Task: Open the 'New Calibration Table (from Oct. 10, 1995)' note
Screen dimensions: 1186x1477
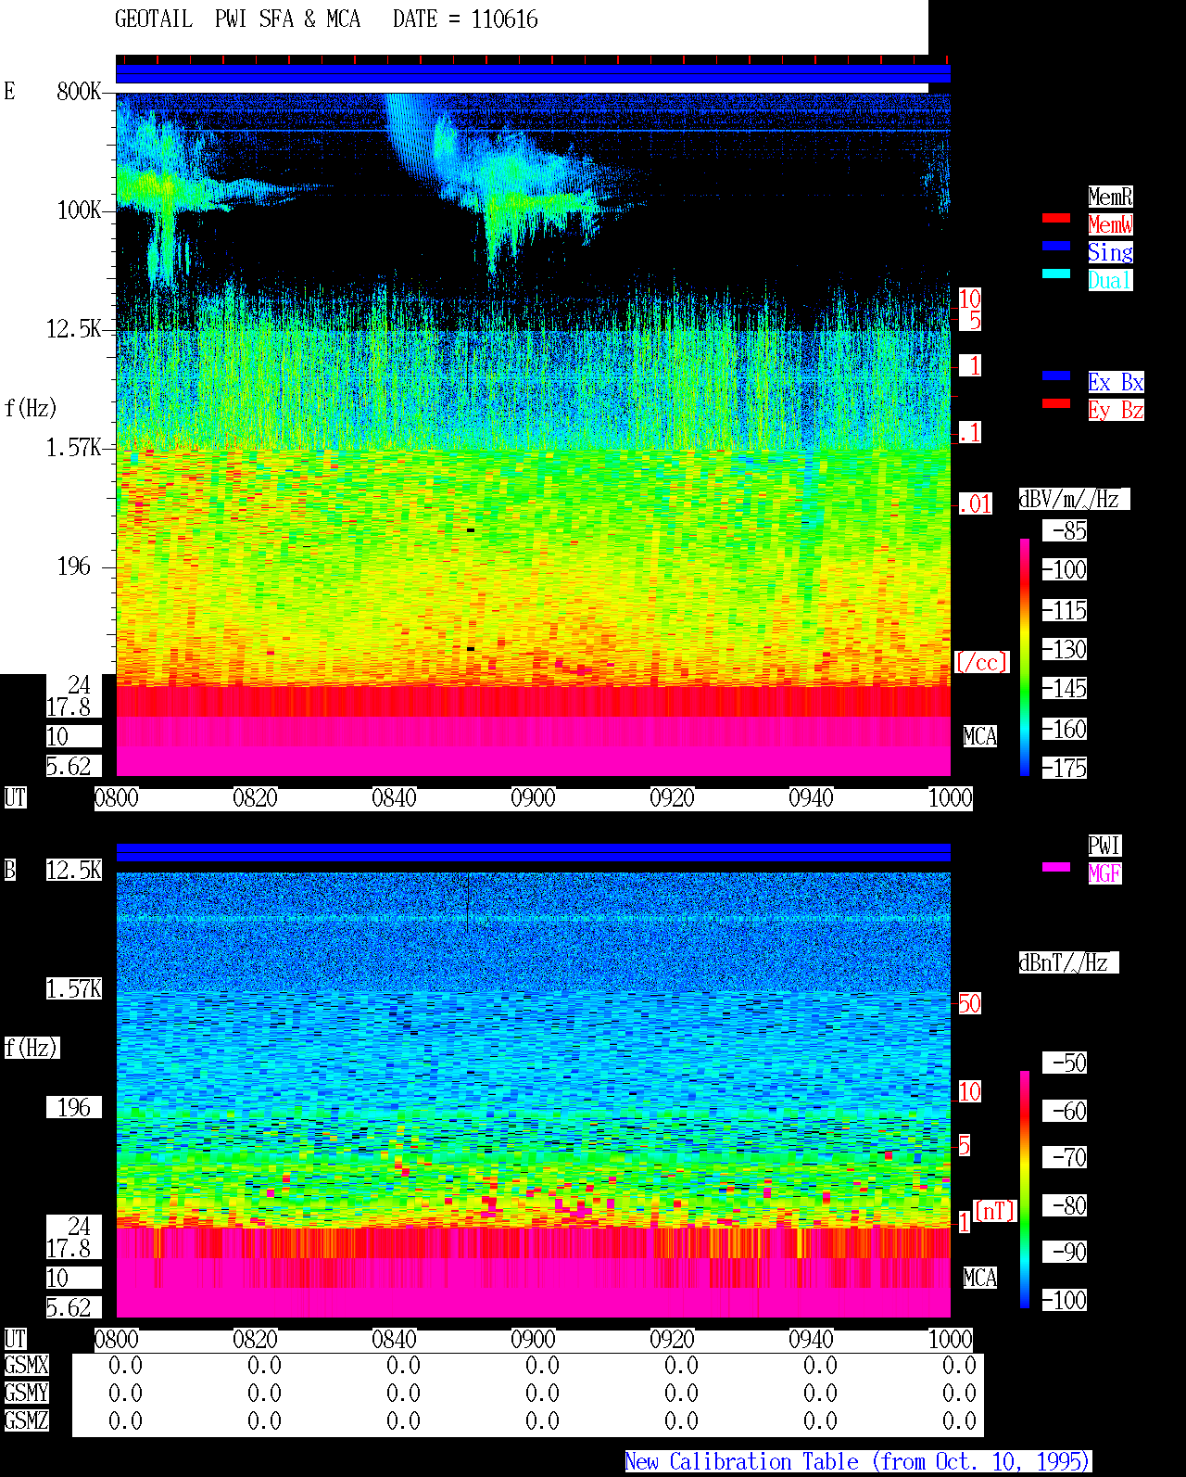Action: [858, 1461]
